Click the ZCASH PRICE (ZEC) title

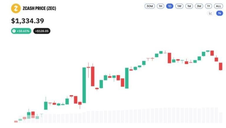click(39, 8)
